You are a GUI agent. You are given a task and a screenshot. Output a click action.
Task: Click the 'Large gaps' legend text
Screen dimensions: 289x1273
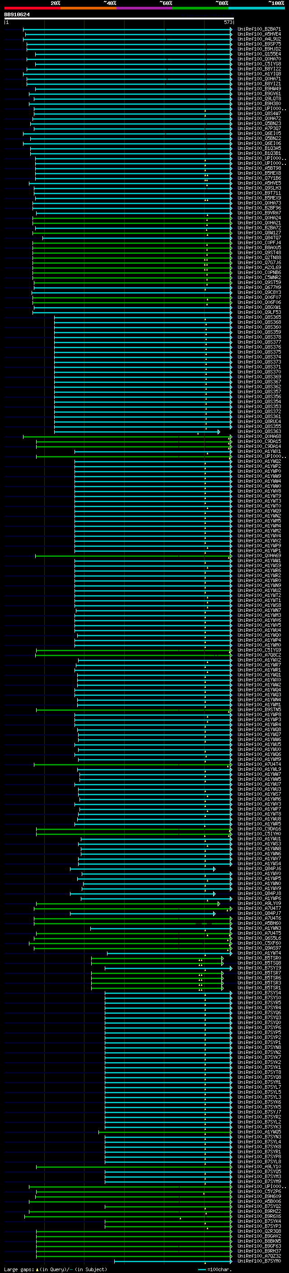click(x=19, y=1269)
